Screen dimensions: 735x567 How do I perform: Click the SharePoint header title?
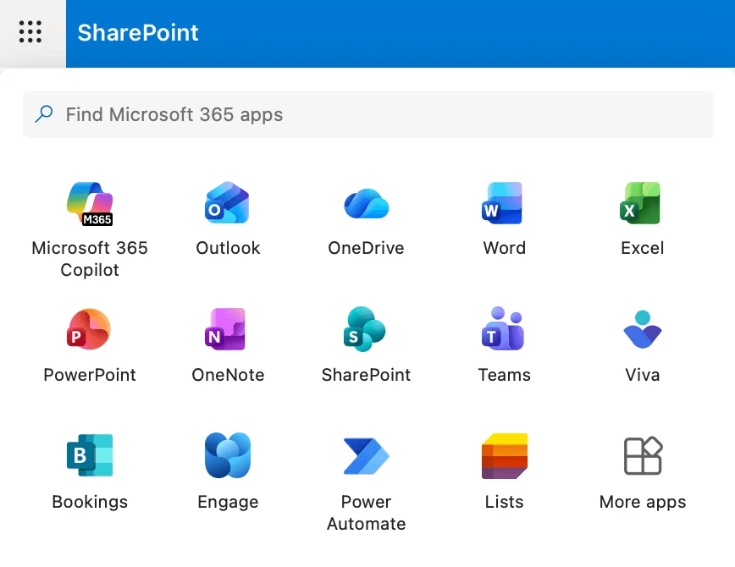[x=138, y=33]
